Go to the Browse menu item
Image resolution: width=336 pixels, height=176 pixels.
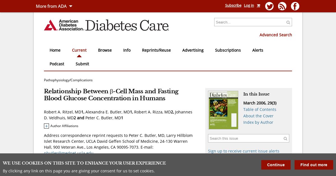105,50
